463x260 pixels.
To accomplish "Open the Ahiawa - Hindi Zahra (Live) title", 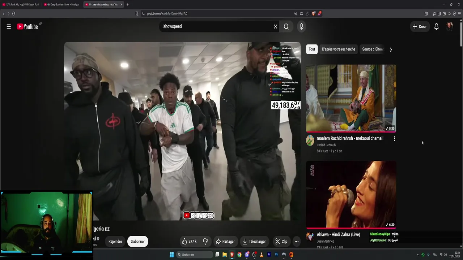I will coord(338,234).
